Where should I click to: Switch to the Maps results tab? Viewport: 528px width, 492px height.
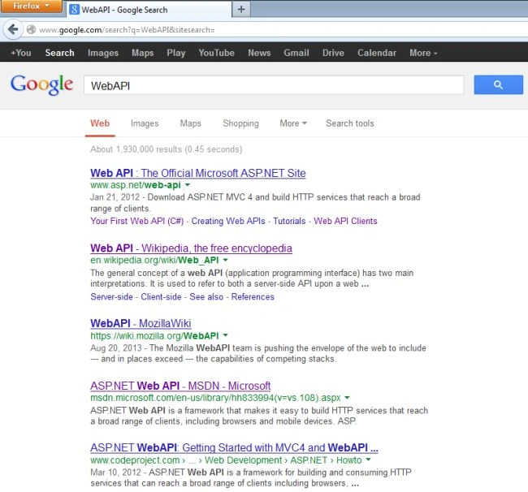pos(191,123)
